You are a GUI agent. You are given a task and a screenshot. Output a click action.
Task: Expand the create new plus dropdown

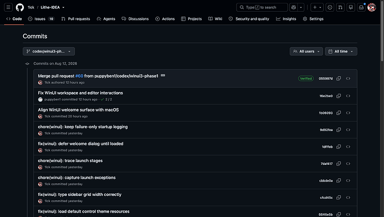[x=317, y=7]
